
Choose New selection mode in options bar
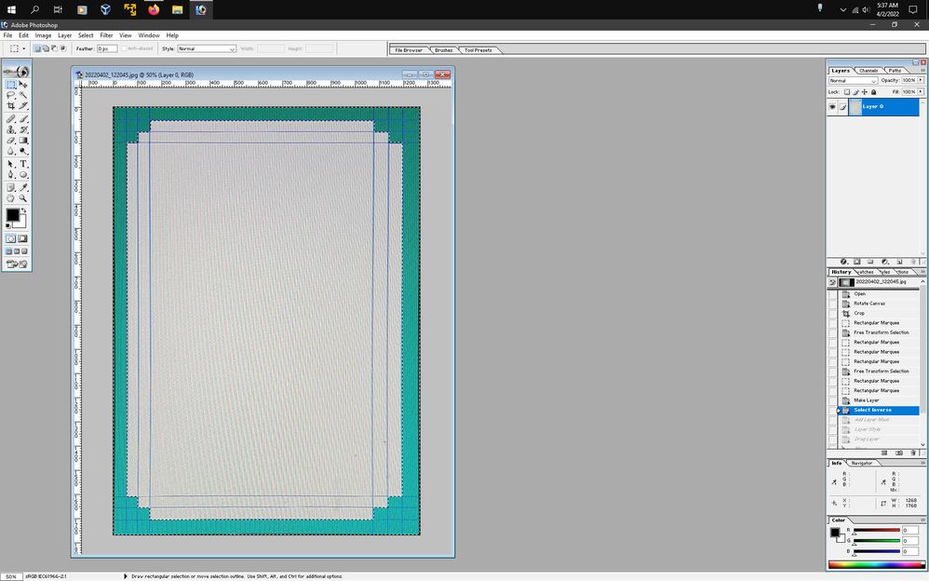[37, 48]
